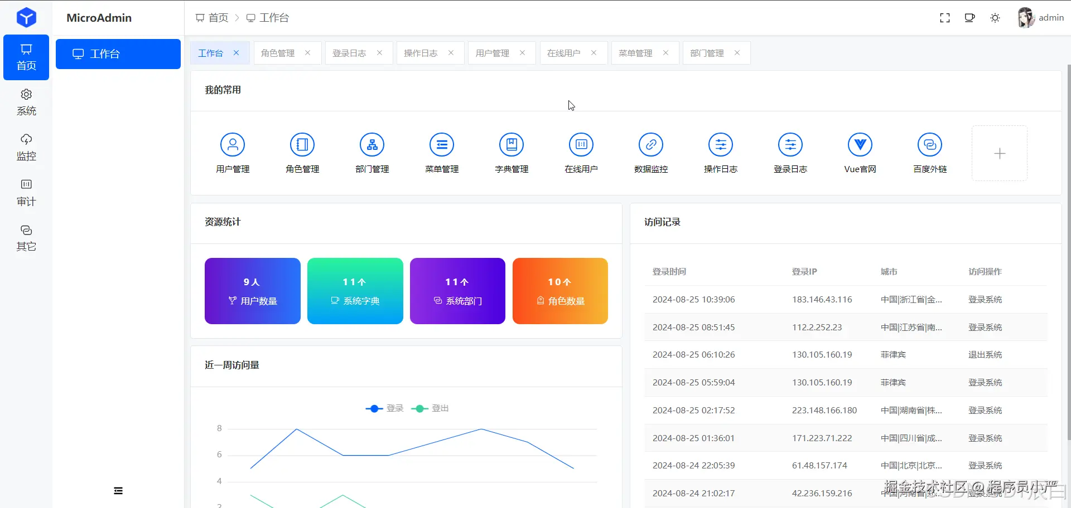Add a new shortcut with the plus button
The width and height of the screenshot is (1071, 508).
(1000, 153)
